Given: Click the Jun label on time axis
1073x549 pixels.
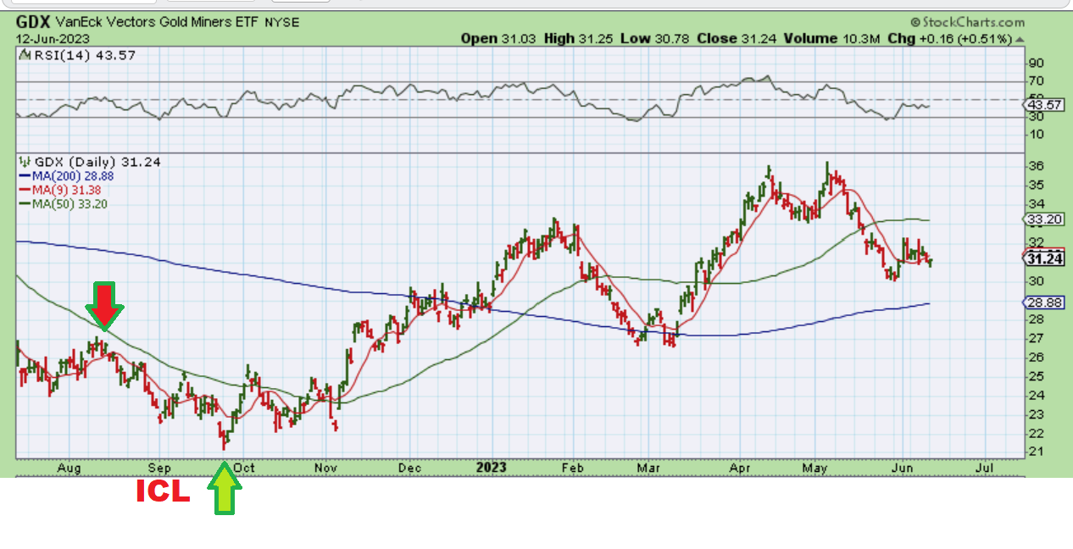Looking at the screenshot, I should point(903,468).
